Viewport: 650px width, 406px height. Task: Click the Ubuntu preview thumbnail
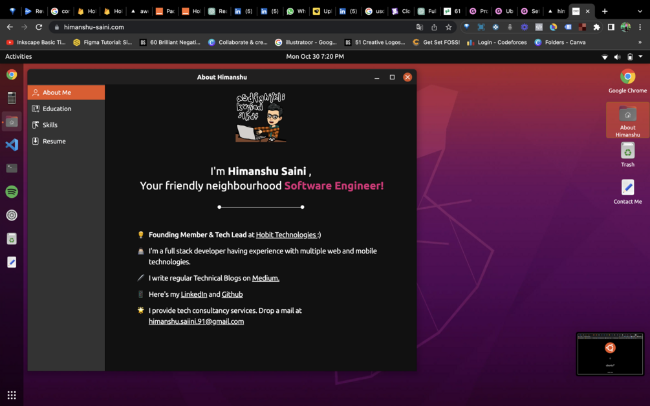click(x=610, y=354)
